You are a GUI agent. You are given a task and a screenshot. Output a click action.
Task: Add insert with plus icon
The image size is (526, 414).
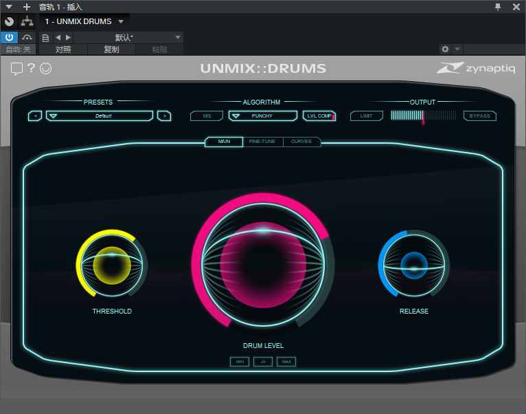pyautogui.click(x=27, y=7)
